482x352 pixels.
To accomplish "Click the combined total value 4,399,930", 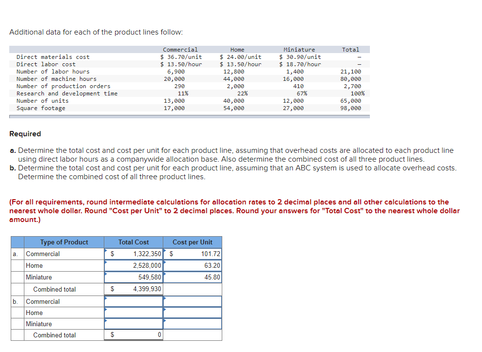I will [x=147, y=289].
